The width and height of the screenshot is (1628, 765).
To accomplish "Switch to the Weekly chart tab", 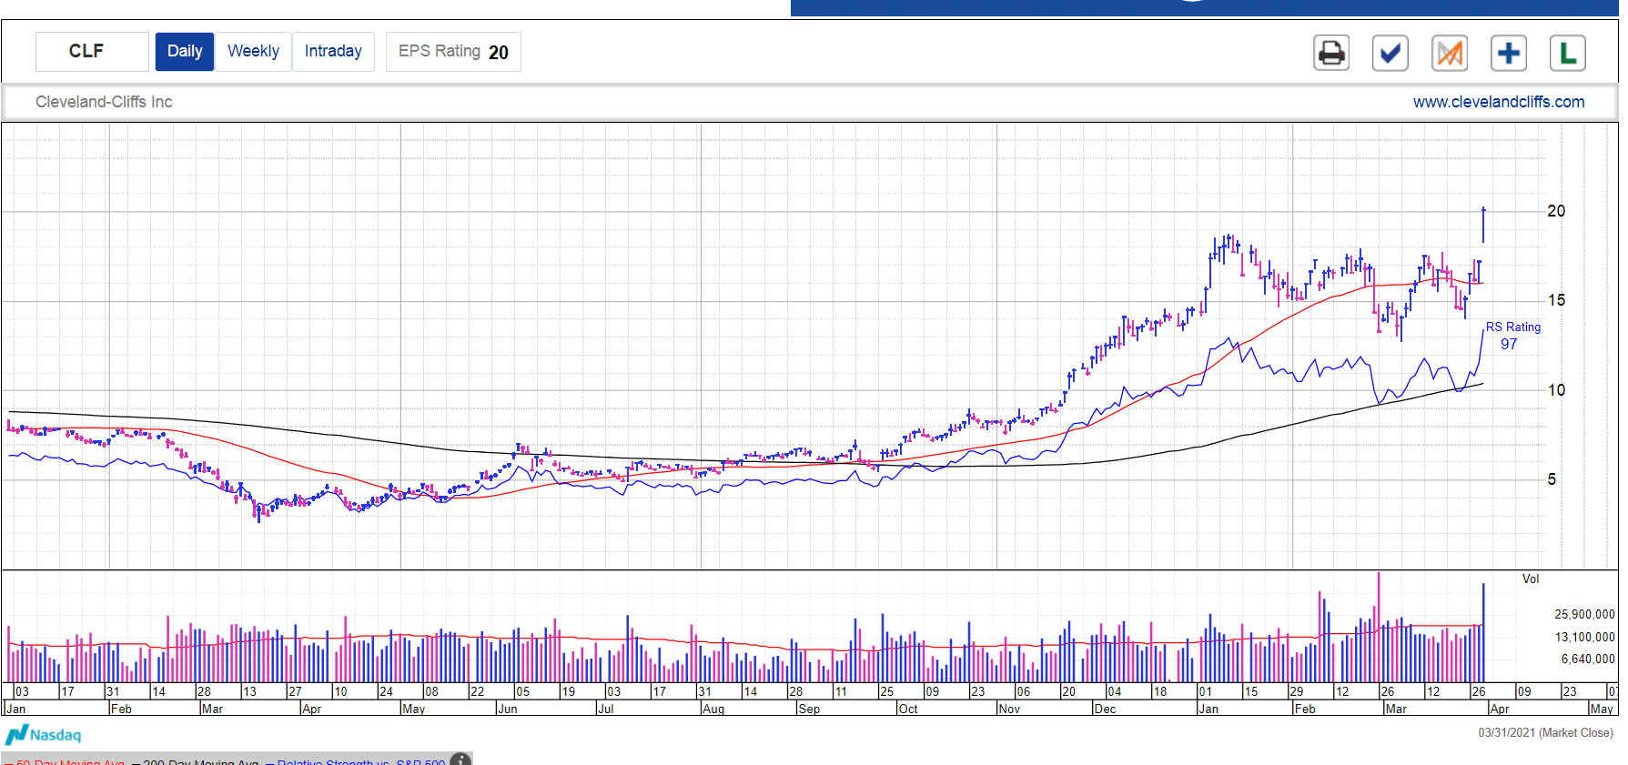I will 253,52.
